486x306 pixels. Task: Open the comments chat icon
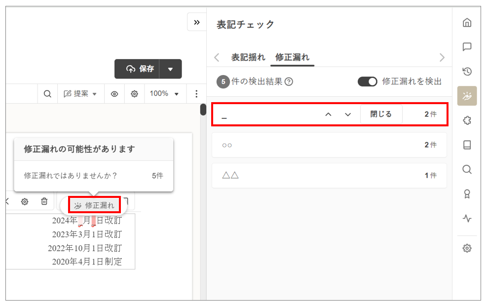[467, 47]
